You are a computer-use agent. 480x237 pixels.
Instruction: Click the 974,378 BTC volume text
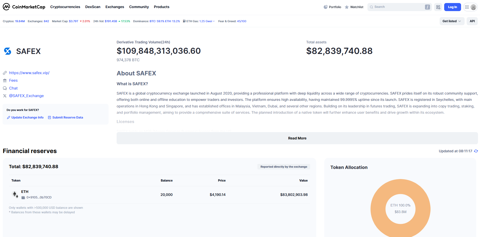click(128, 60)
